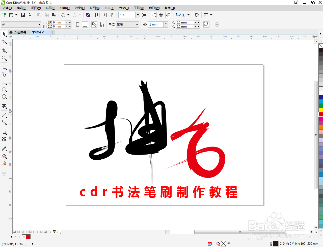Open the Options settings gear
323x247 pixels.
(x=197, y=15)
